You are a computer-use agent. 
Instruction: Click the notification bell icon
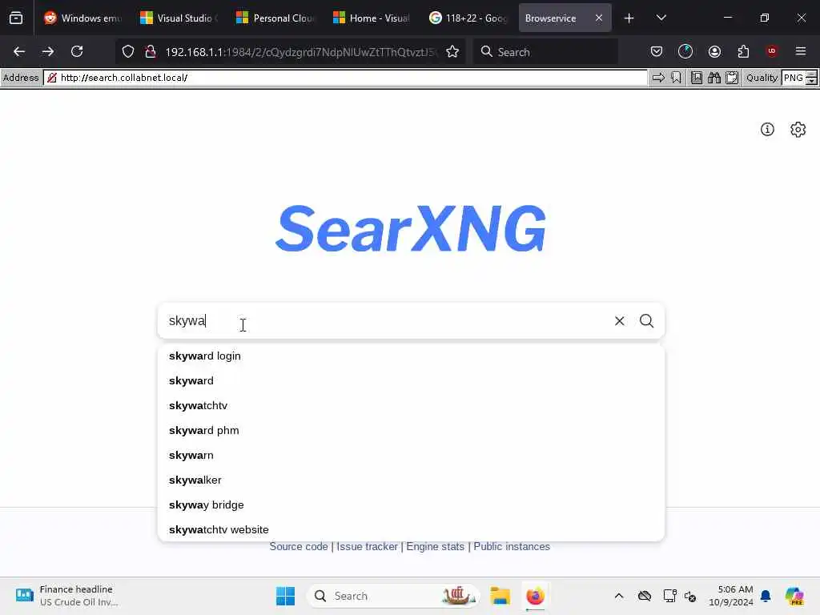click(766, 596)
